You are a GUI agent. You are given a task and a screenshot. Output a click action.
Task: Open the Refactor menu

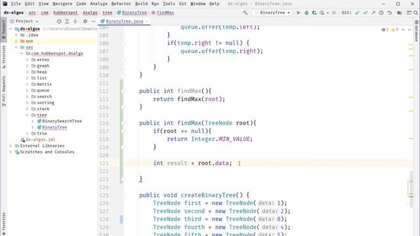coord(121,4)
